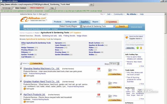Open the Pruning Shears category
The width and height of the screenshot is (167, 104).
[27, 50]
